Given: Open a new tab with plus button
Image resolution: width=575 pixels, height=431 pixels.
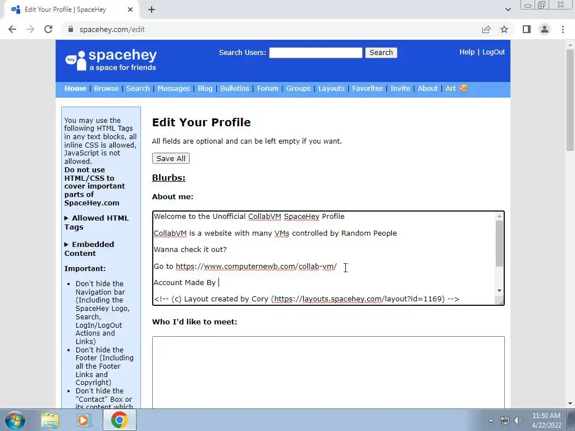Looking at the screenshot, I should (152, 10).
